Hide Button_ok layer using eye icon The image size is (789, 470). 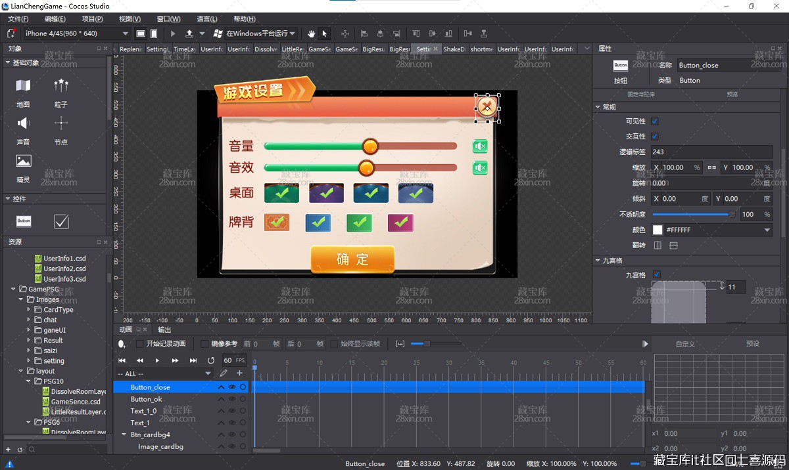point(231,399)
